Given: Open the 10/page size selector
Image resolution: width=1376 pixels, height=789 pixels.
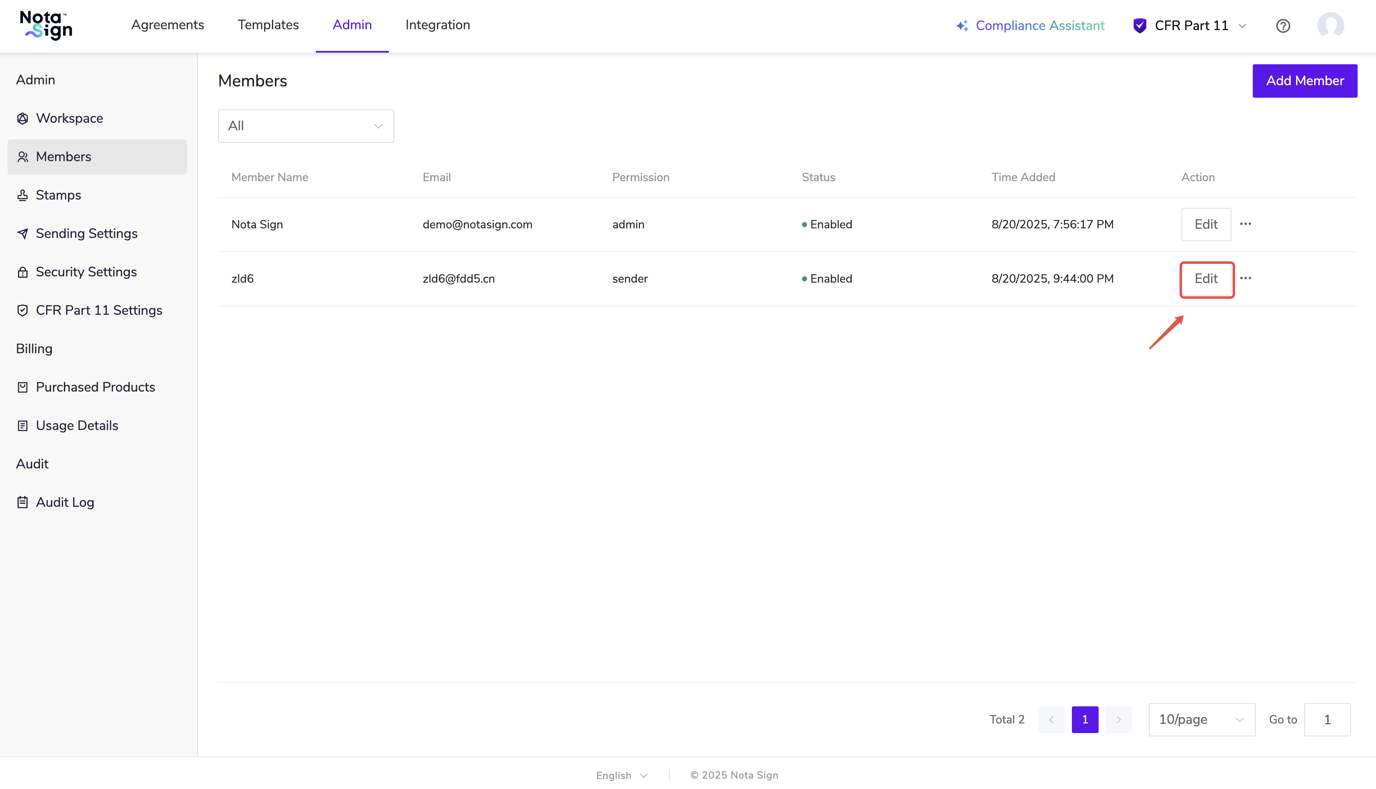Looking at the screenshot, I should pyautogui.click(x=1201, y=720).
